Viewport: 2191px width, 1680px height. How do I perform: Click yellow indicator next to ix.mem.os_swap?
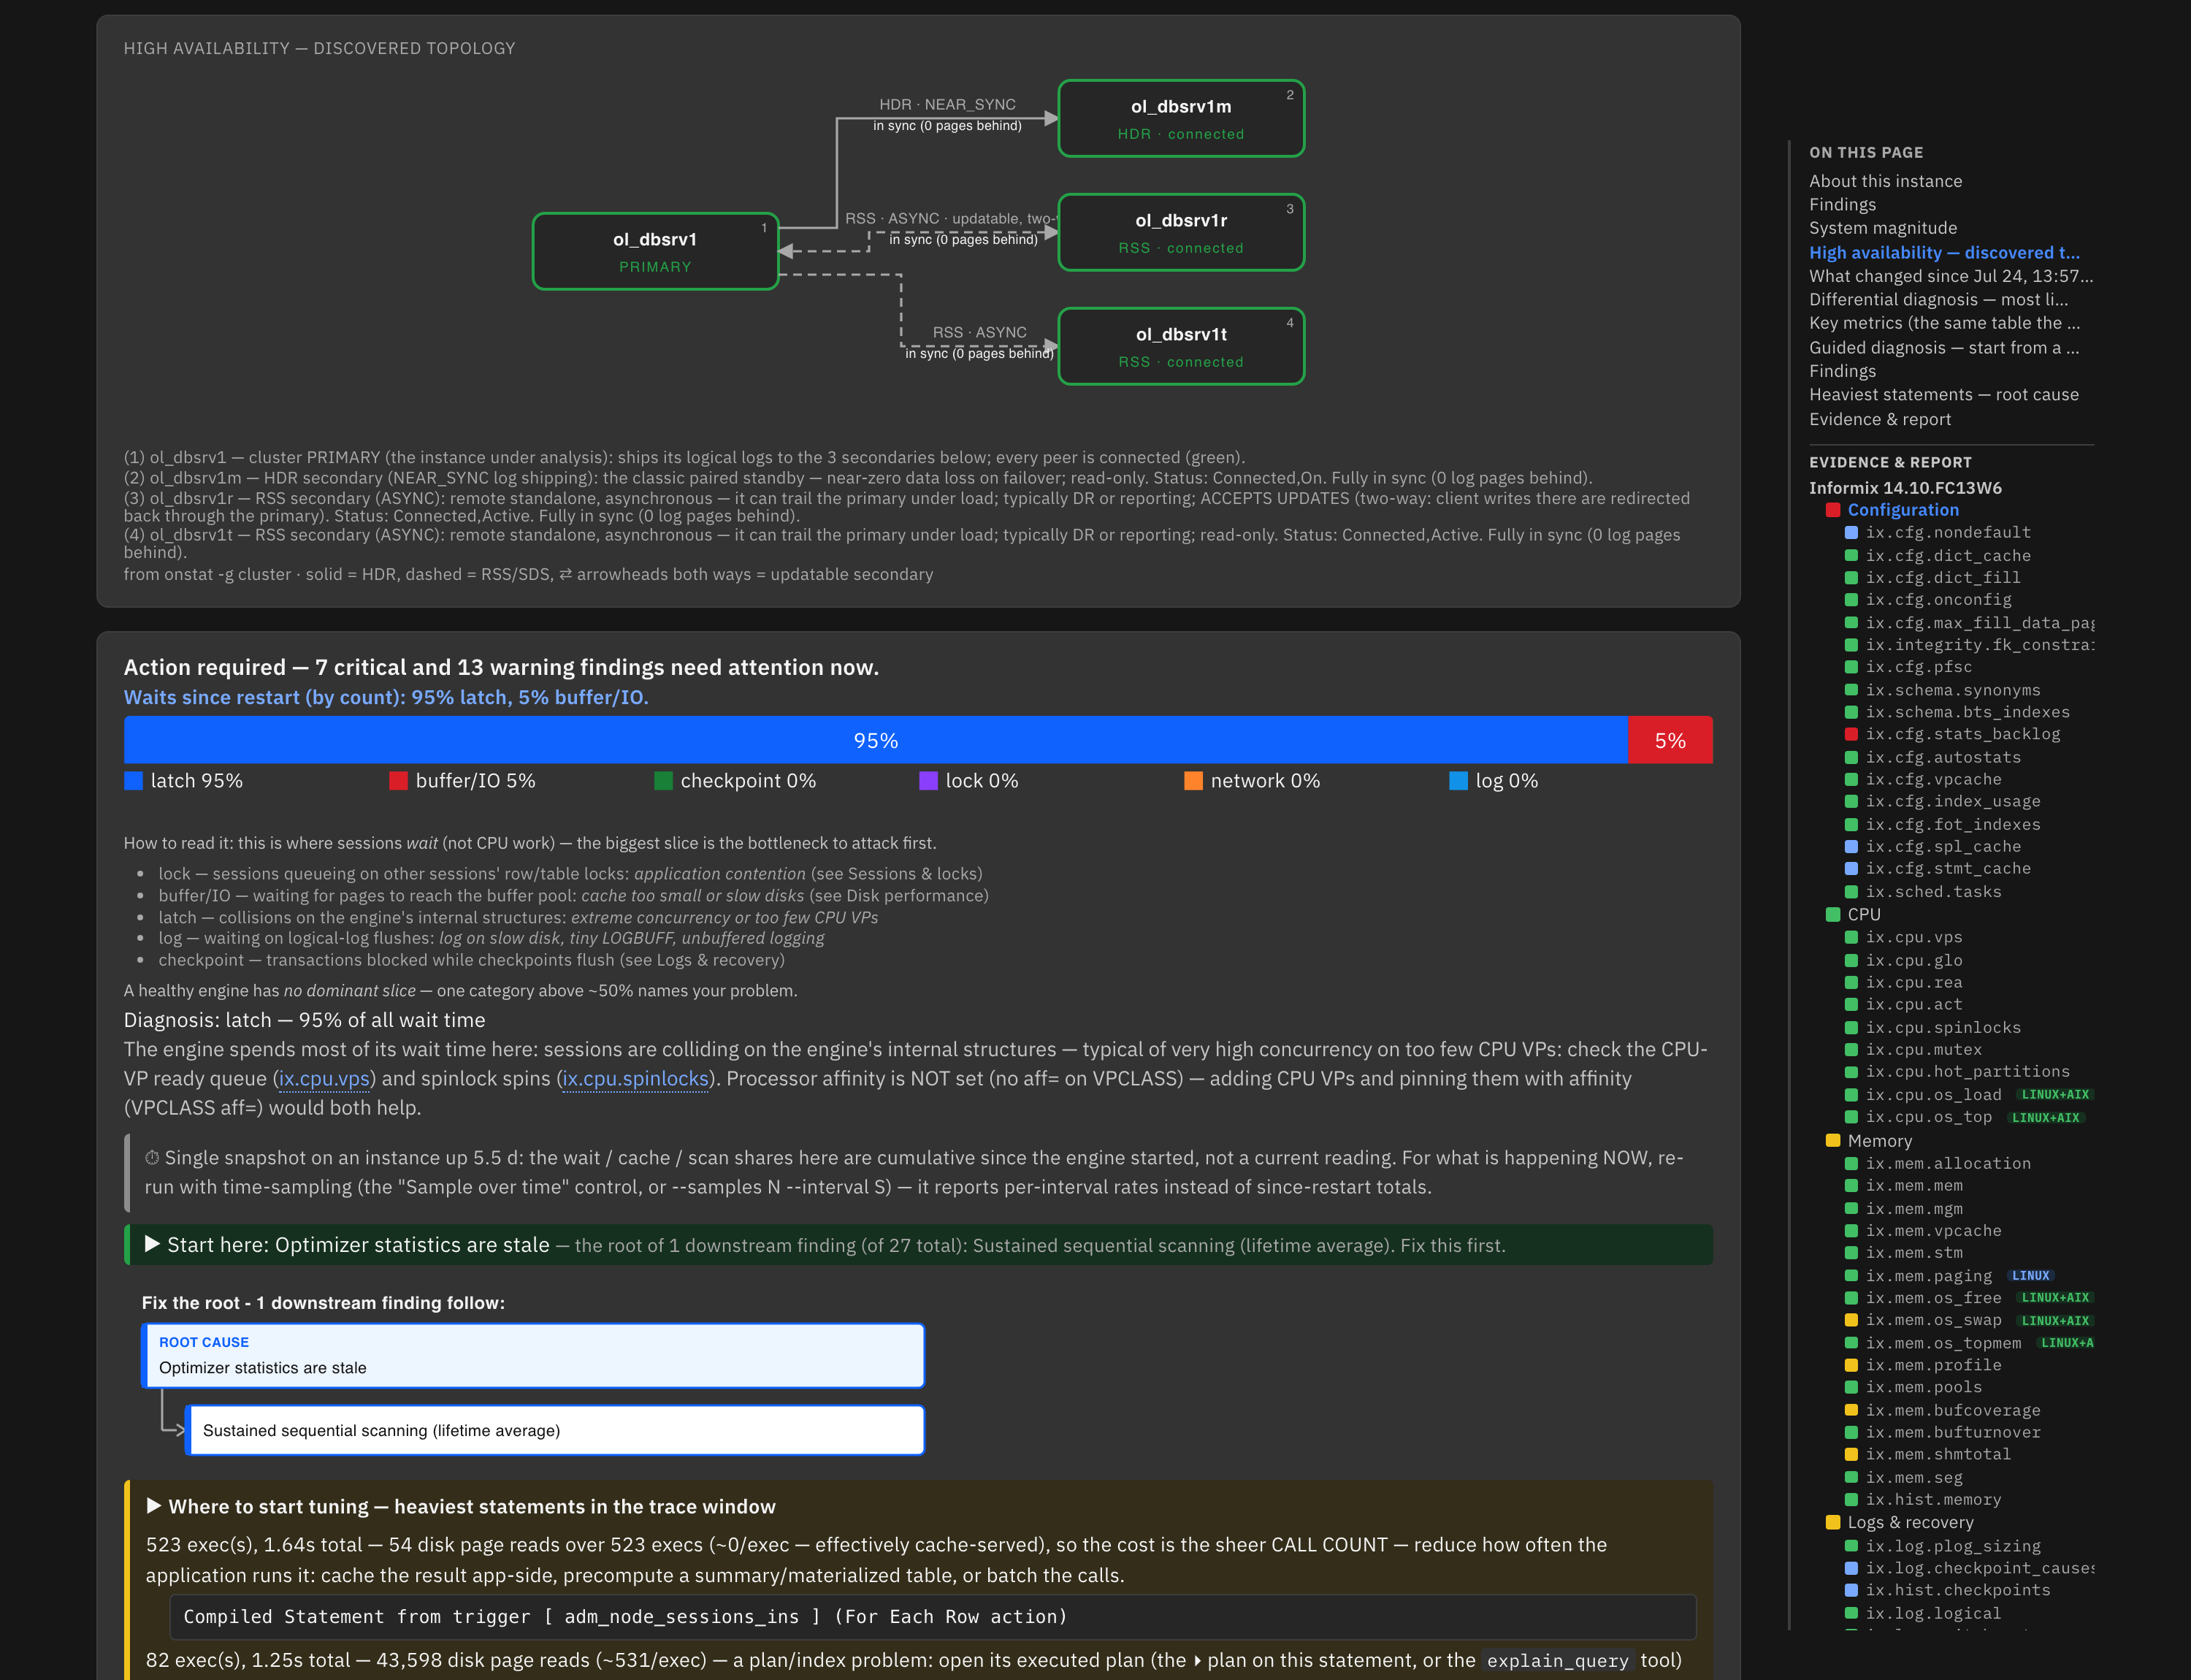(x=1851, y=1321)
